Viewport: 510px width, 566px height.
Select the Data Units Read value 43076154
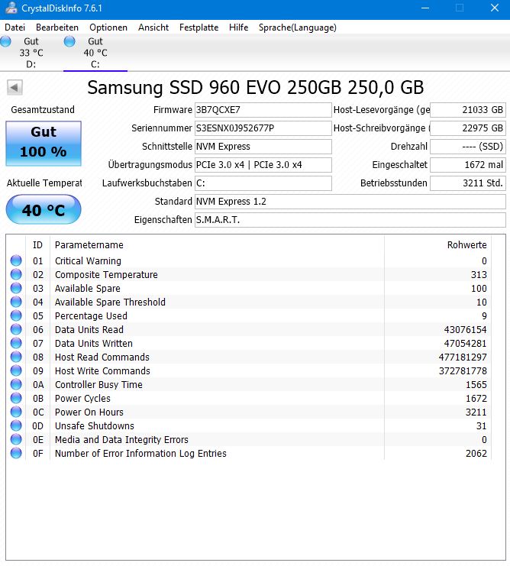[x=465, y=329]
